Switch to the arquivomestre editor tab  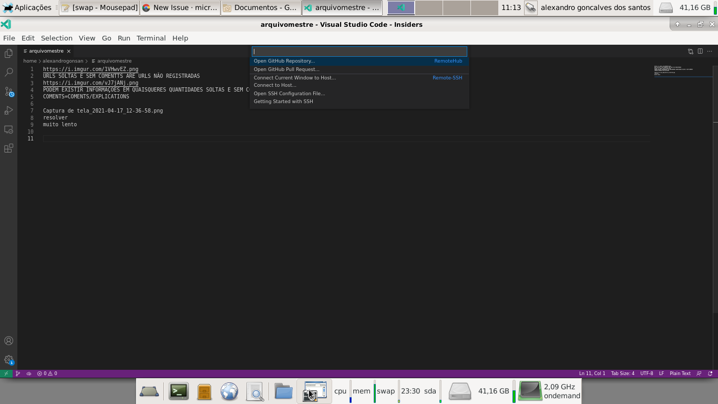tap(47, 51)
